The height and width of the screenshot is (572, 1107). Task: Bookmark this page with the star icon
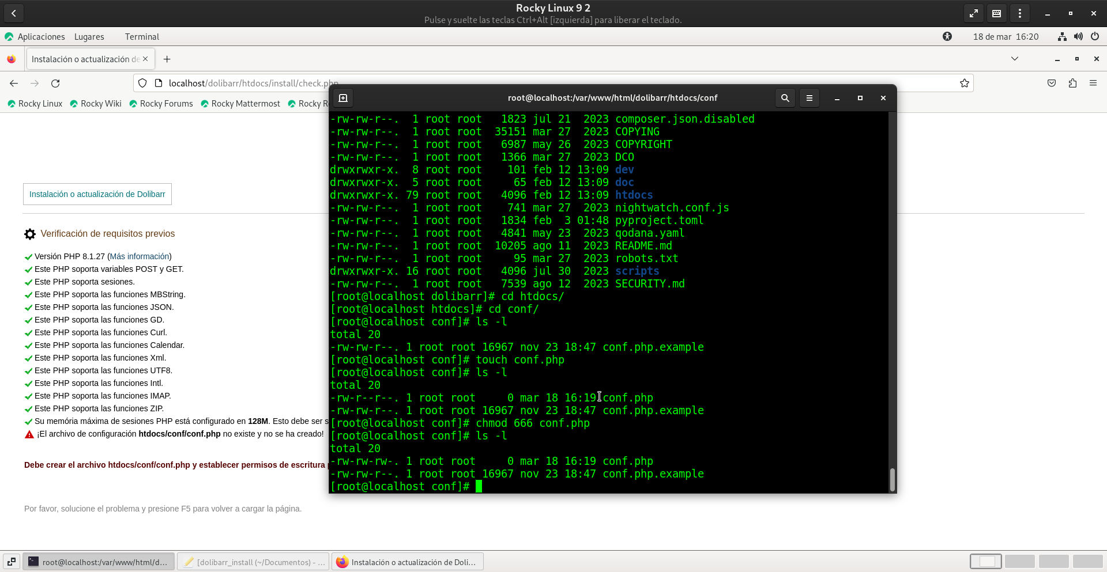coord(964,84)
